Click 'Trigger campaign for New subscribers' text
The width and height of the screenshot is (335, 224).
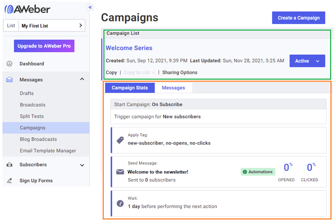[157, 117]
